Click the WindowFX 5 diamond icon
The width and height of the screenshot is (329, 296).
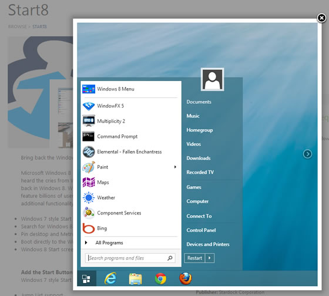(89, 106)
